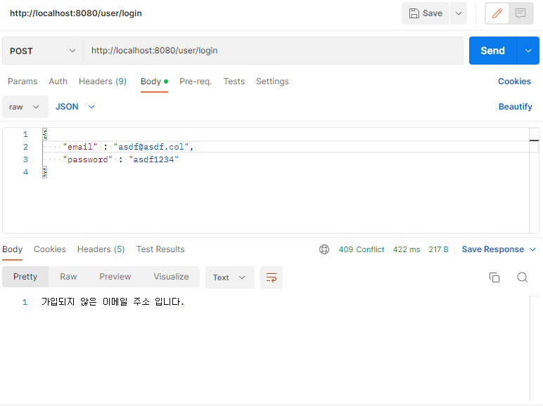543x406 pixels.
Task: Click the 409 Conflict status text
Action: tap(362, 249)
